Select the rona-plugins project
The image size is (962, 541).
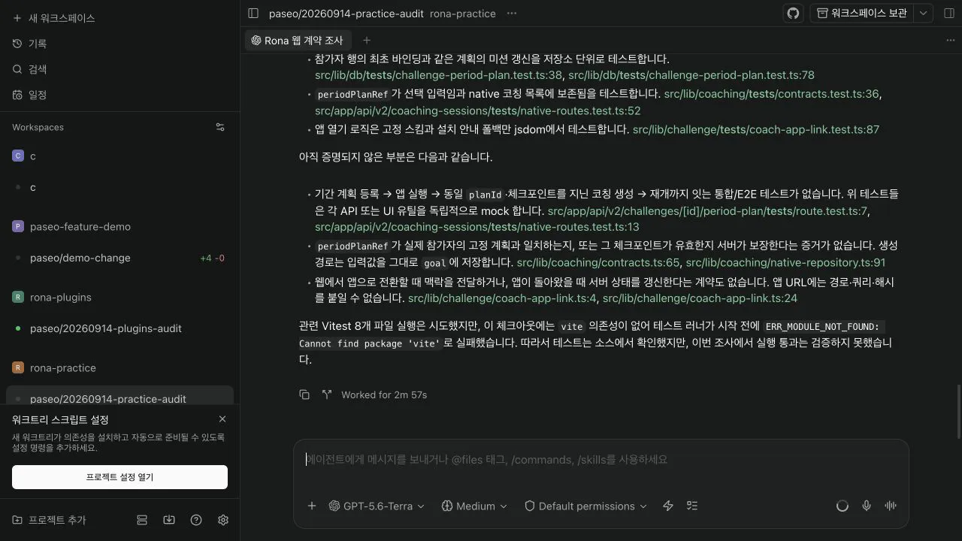coord(60,298)
